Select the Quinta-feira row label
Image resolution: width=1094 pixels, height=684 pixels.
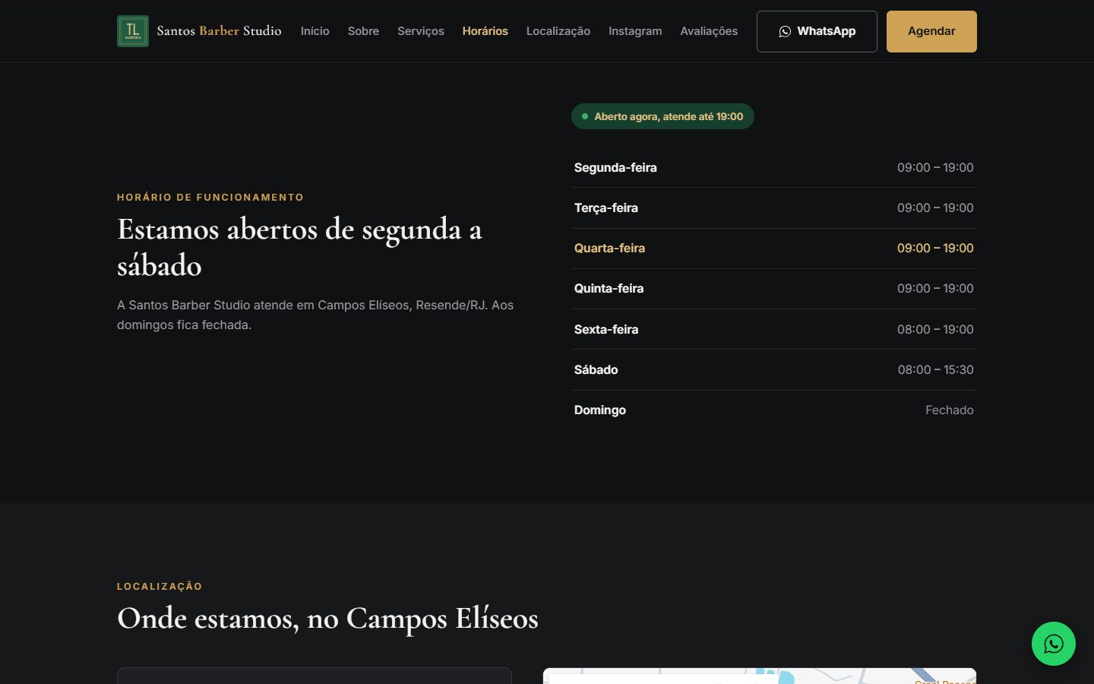coord(609,288)
